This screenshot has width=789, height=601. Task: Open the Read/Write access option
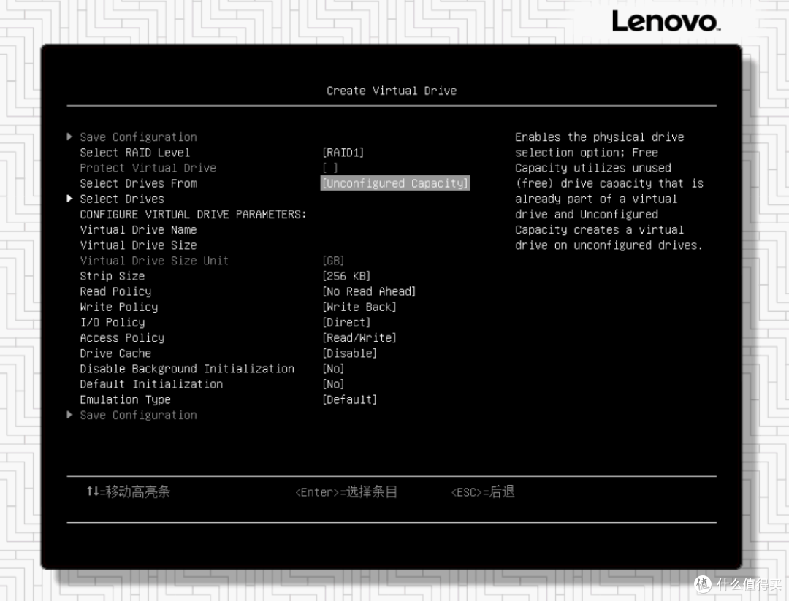click(359, 338)
